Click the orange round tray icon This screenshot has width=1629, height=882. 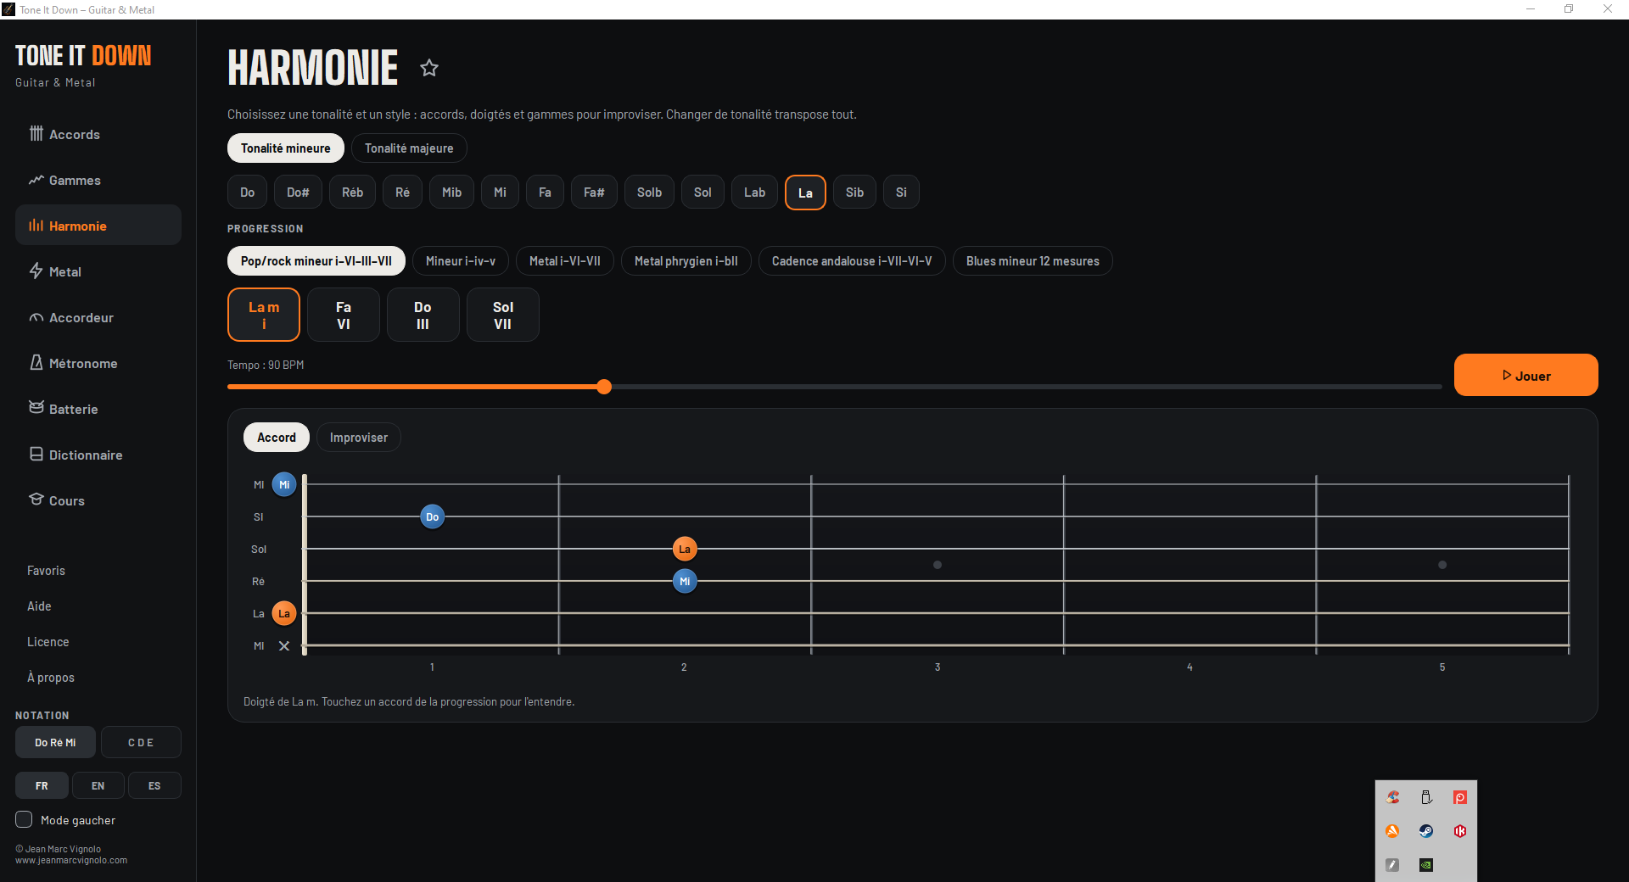pos(1392,831)
